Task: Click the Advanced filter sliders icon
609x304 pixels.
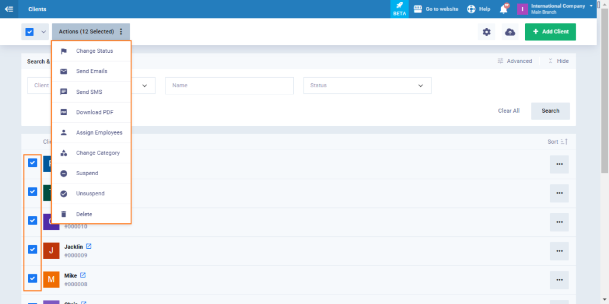Action: tap(500, 61)
